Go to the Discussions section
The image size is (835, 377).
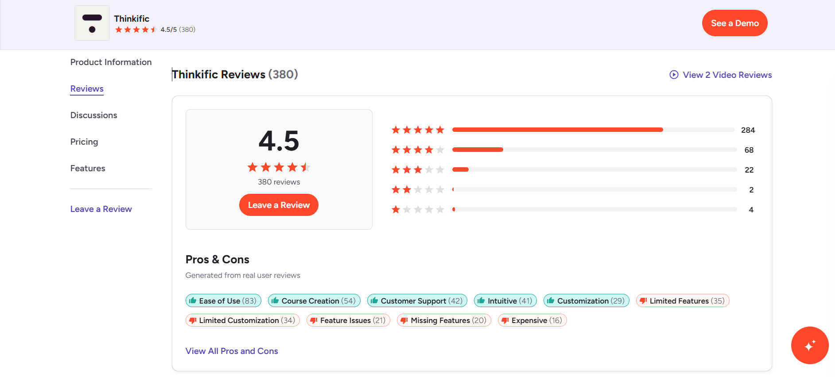pyautogui.click(x=93, y=115)
